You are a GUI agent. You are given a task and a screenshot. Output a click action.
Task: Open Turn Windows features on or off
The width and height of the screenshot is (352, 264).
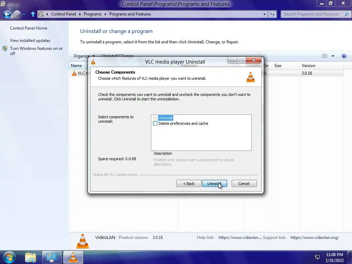pyautogui.click(x=36, y=51)
